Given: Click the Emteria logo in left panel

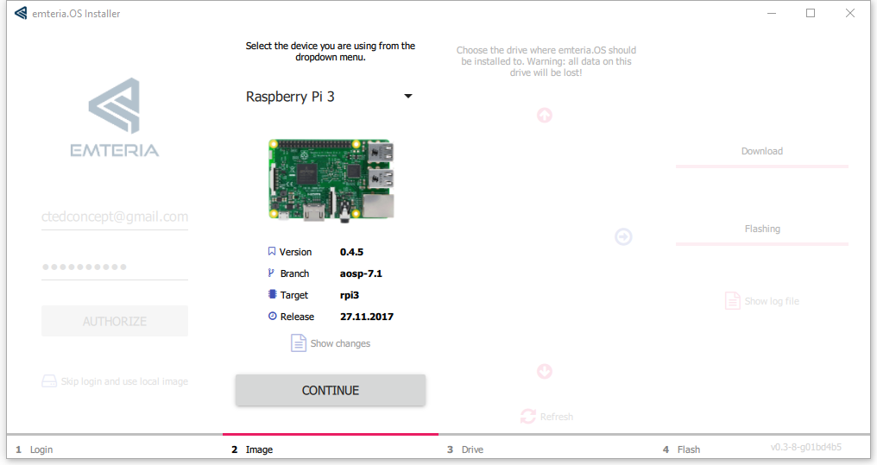Looking at the screenshot, I should pyautogui.click(x=115, y=117).
